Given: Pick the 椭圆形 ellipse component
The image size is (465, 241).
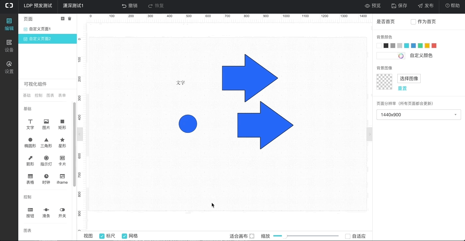Looking at the screenshot, I should [30, 140].
